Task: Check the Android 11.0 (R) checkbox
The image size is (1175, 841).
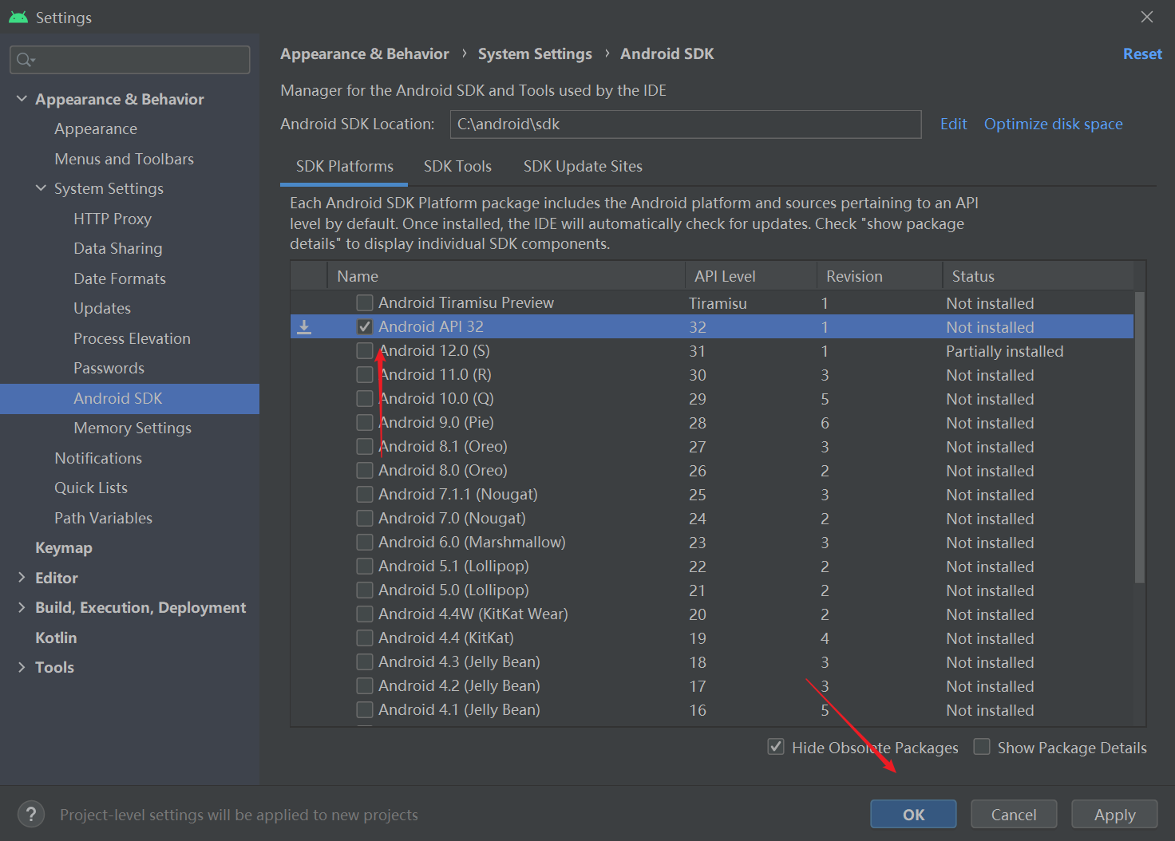Action: pos(365,374)
